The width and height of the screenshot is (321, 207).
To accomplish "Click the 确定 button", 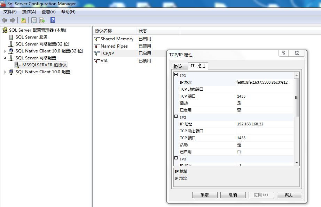I will [205, 195].
